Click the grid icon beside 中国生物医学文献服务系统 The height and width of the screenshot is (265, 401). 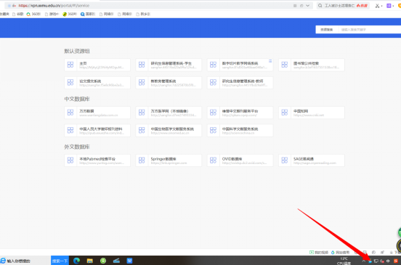[142, 131]
